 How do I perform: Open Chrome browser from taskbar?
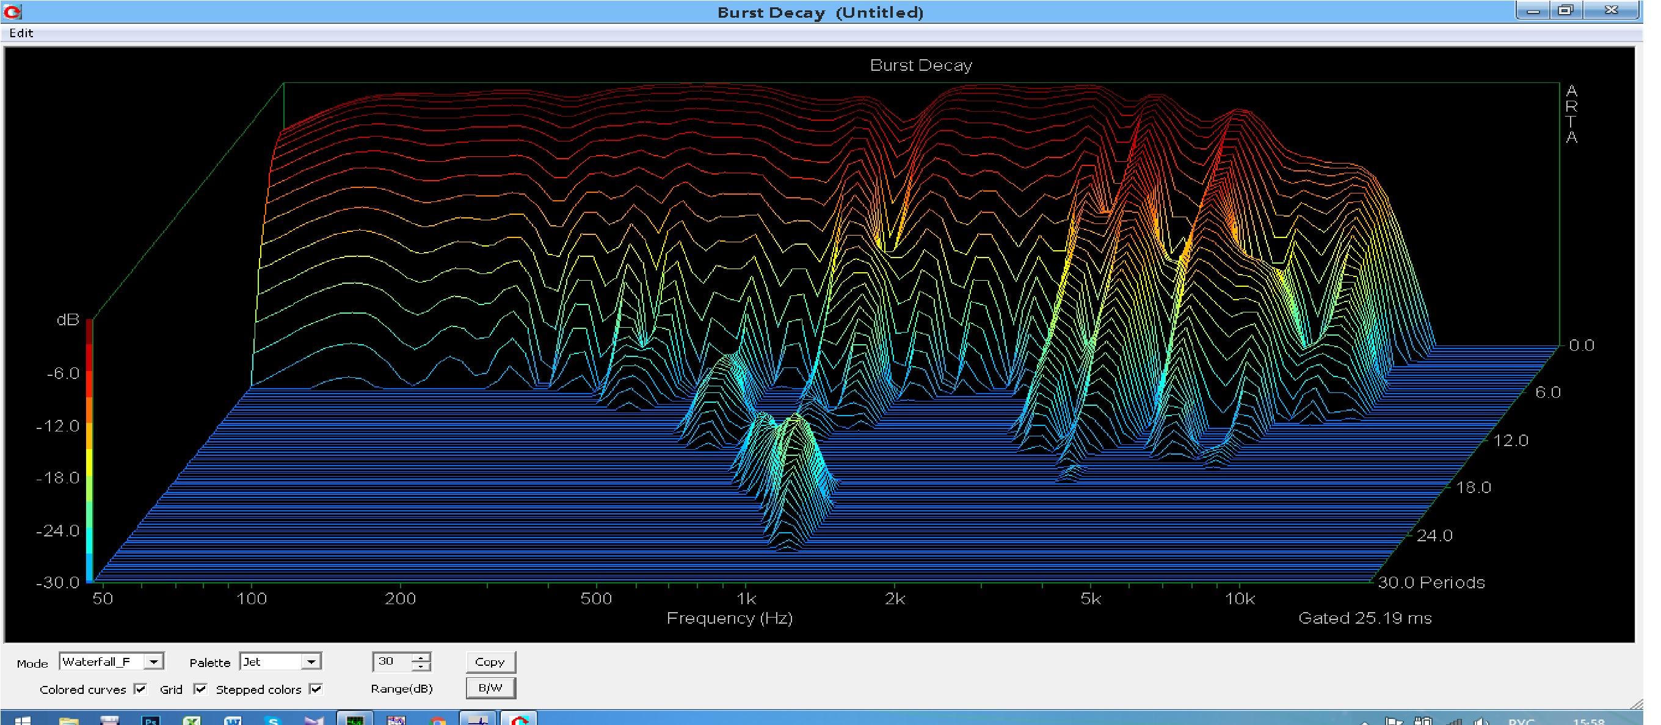(x=437, y=720)
